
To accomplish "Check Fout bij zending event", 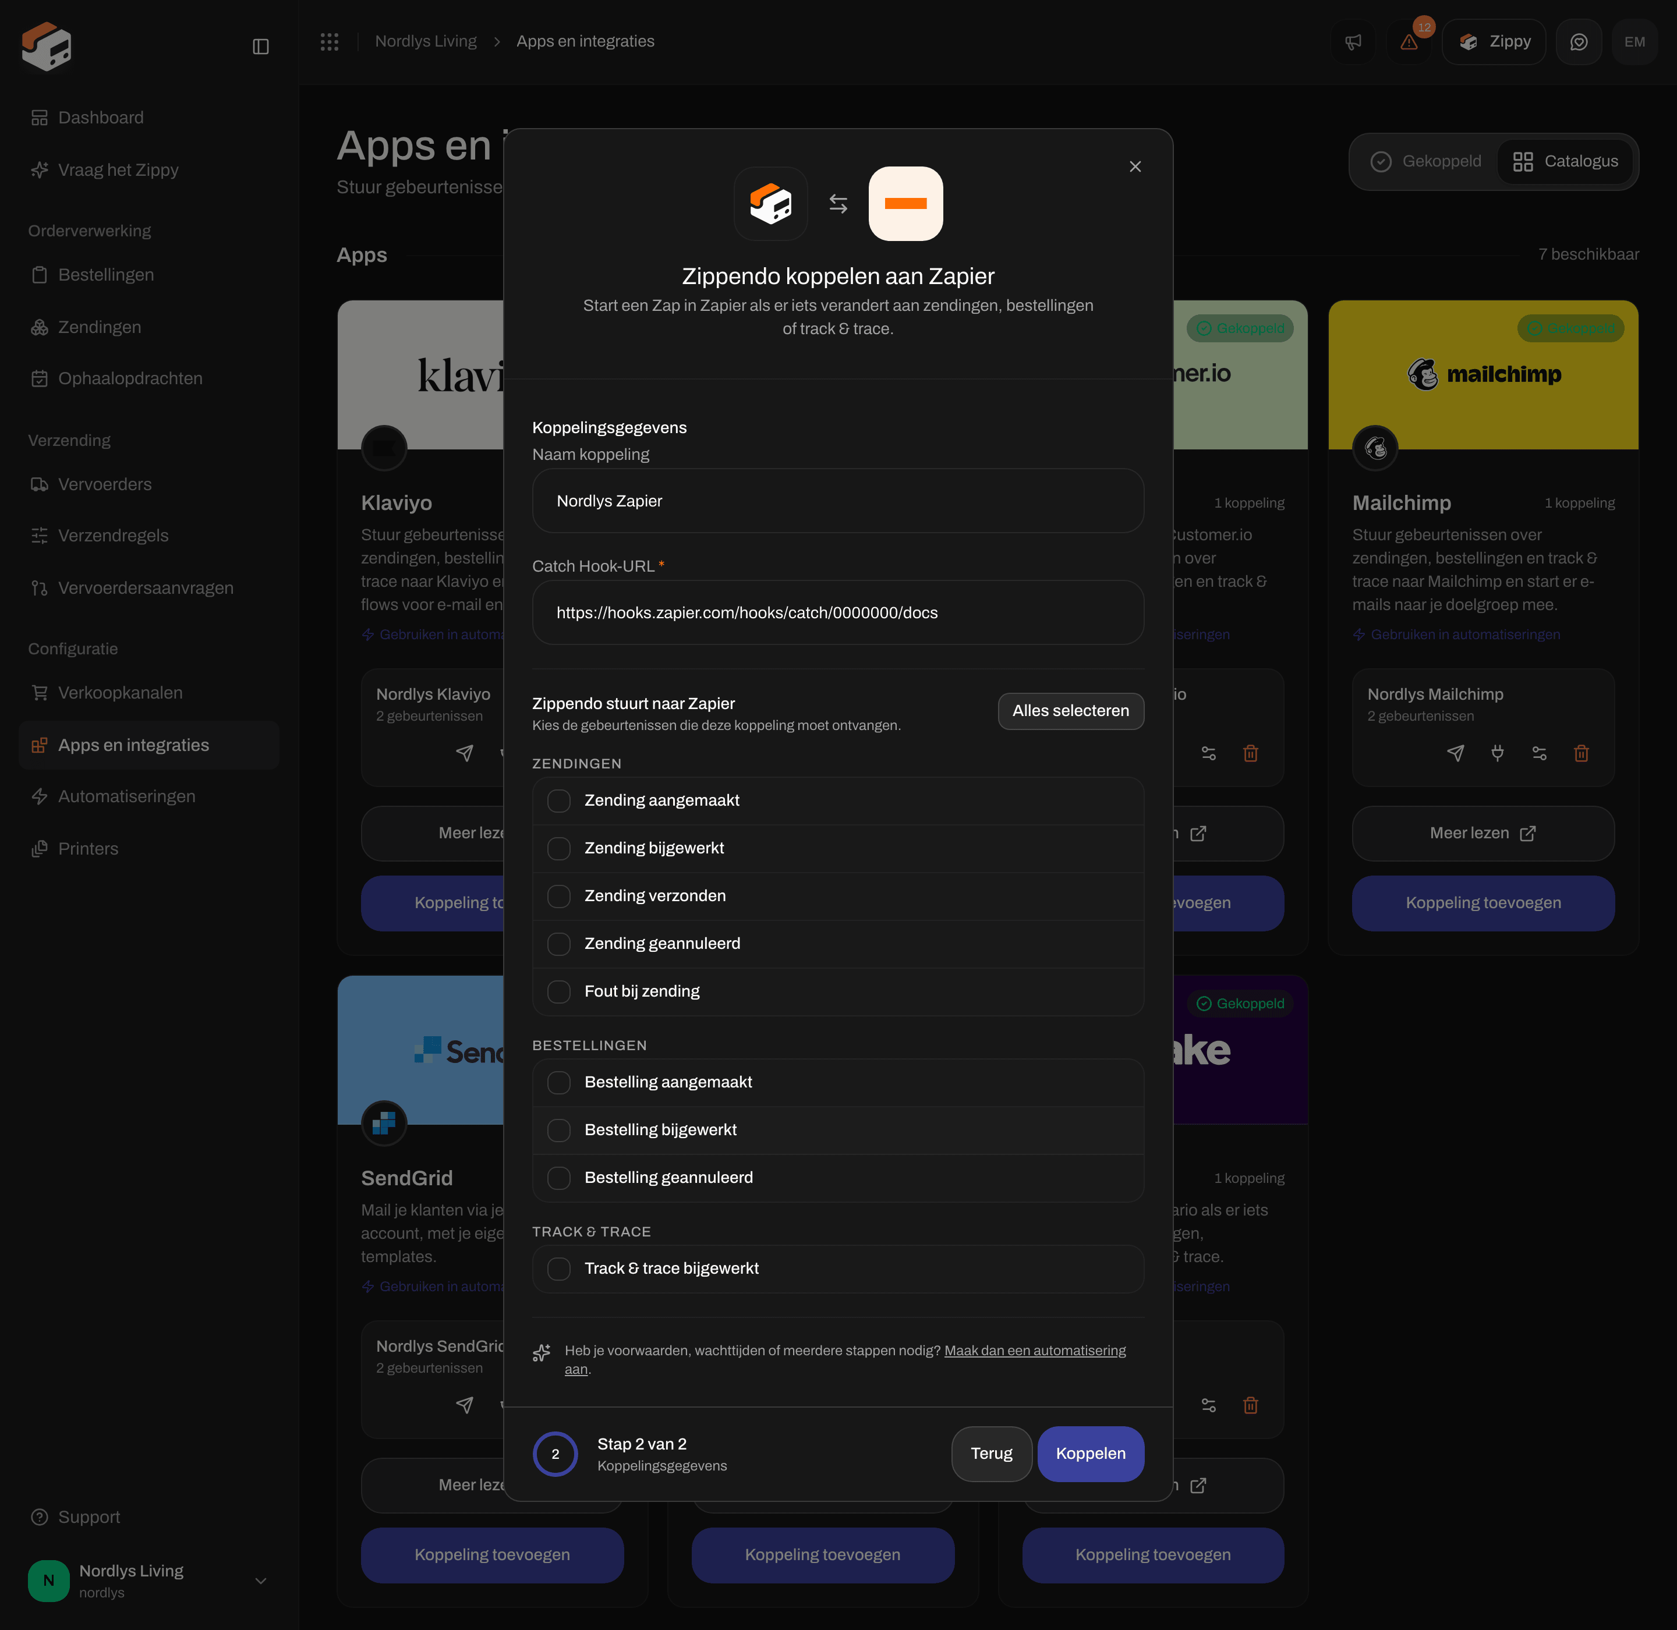I will 559,991.
